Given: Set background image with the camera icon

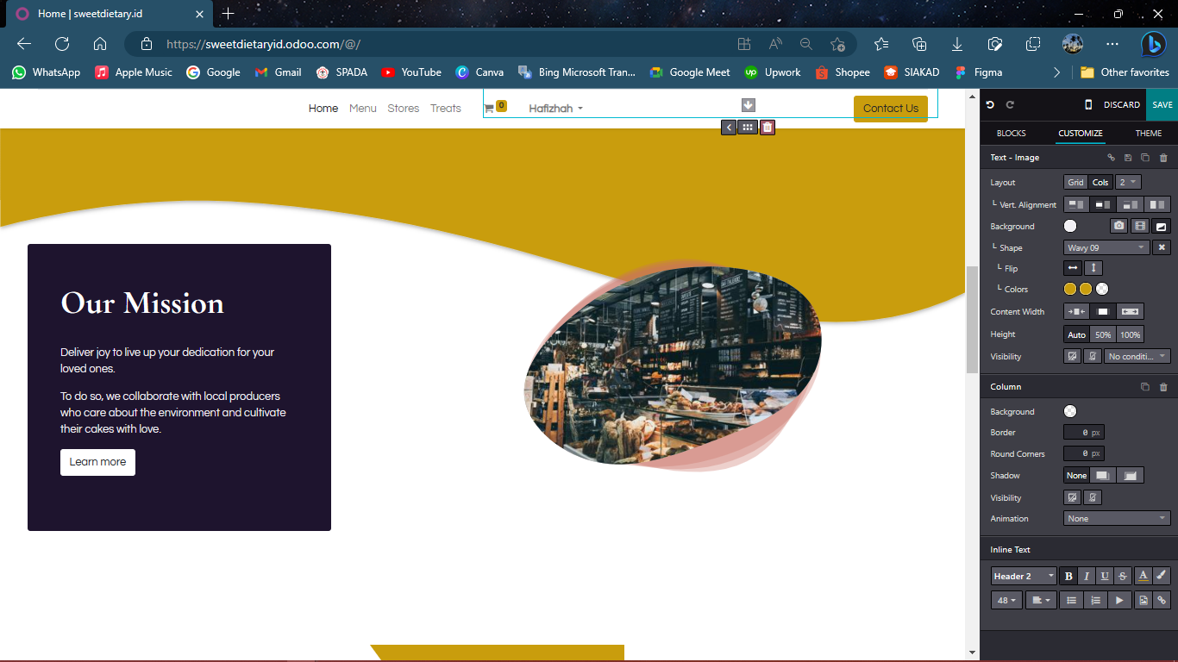Looking at the screenshot, I should pyautogui.click(x=1118, y=226).
